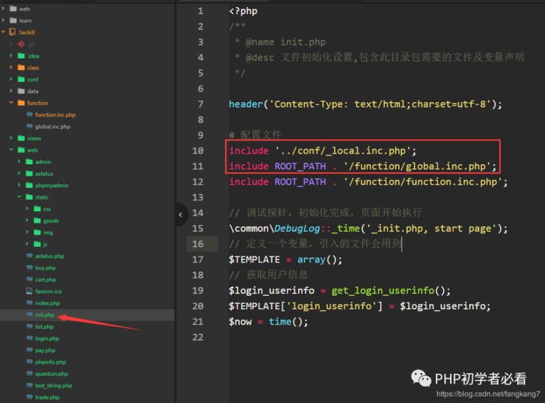Click the class folder icon
Image resolution: width=545 pixels, height=403 pixels.
coord(21,67)
